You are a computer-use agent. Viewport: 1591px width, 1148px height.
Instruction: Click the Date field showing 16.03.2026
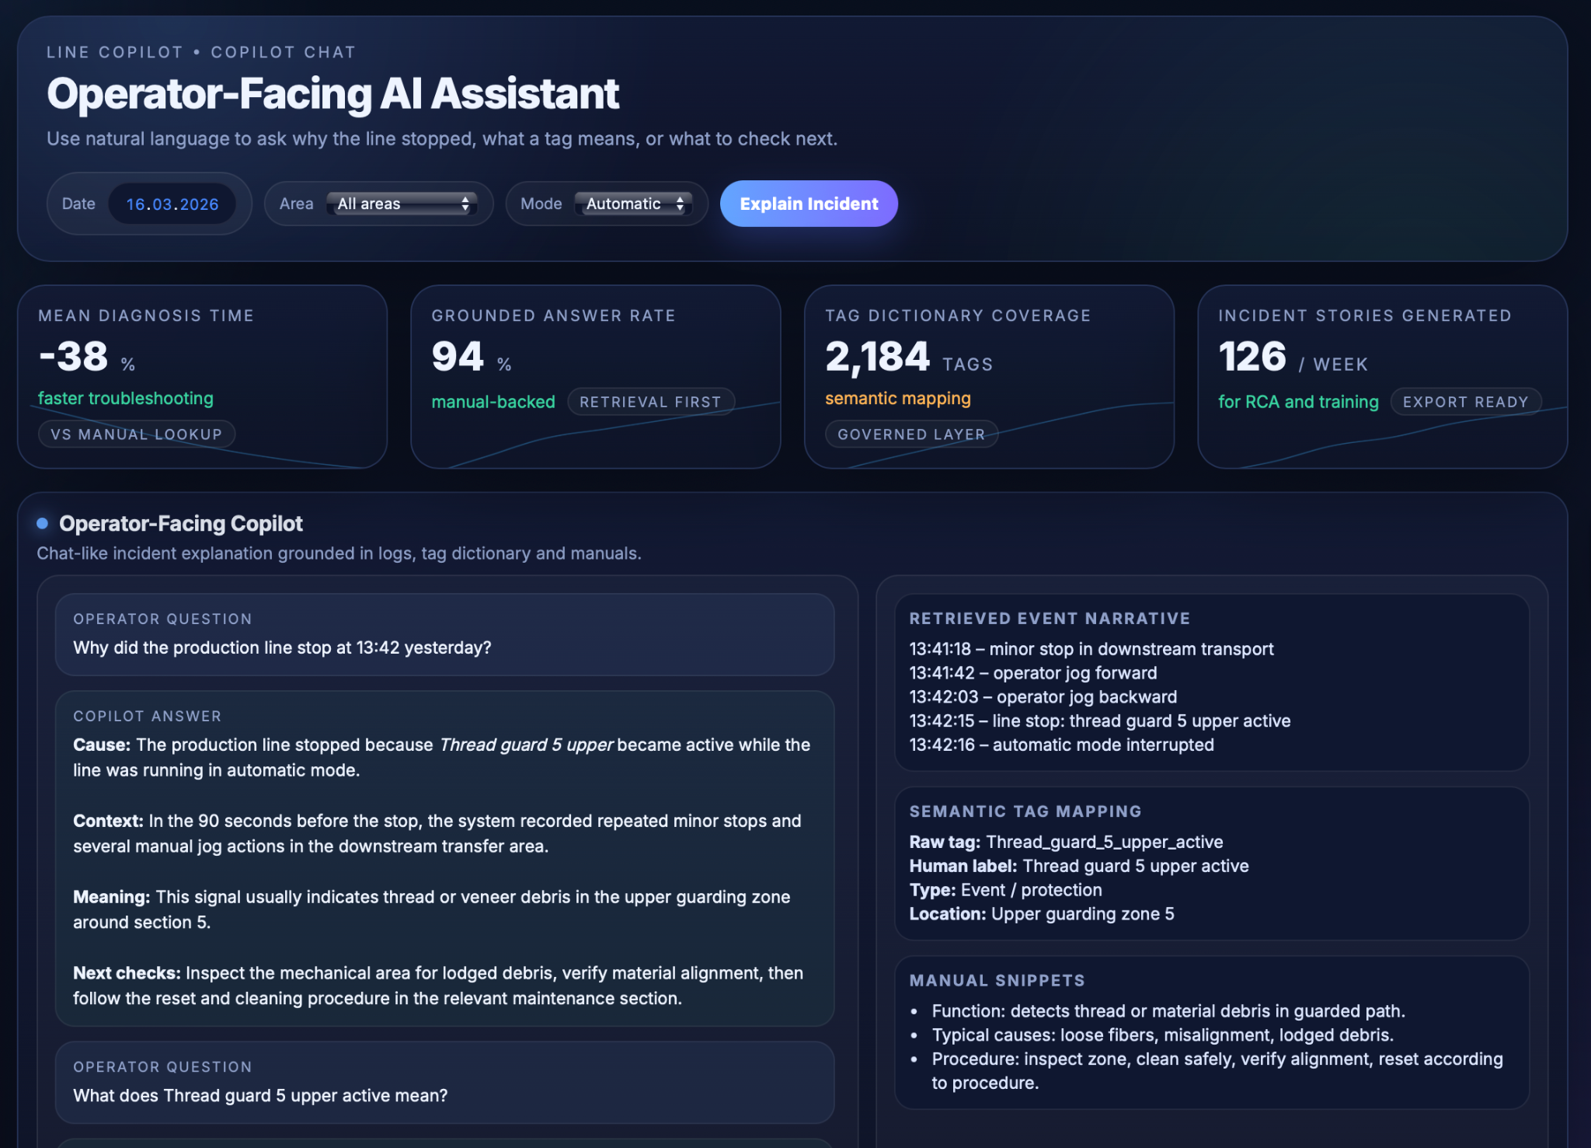(x=172, y=204)
